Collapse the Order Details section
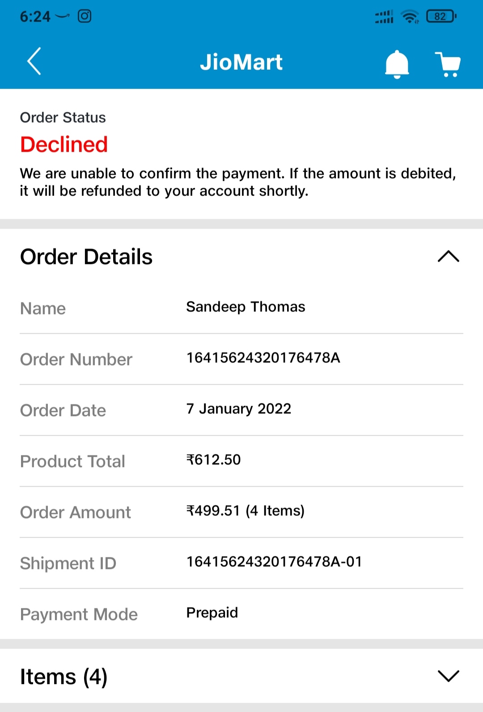 coord(448,256)
